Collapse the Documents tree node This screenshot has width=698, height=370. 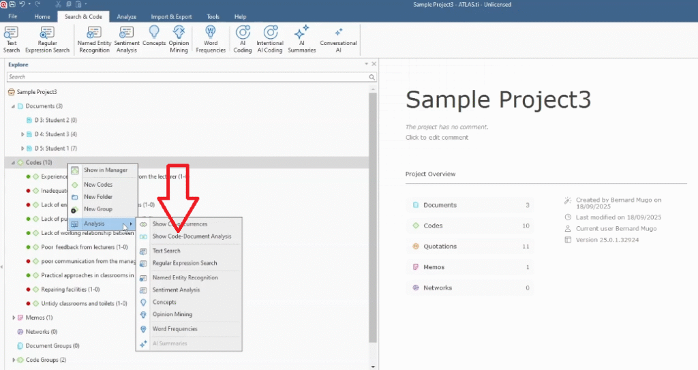pos(13,106)
